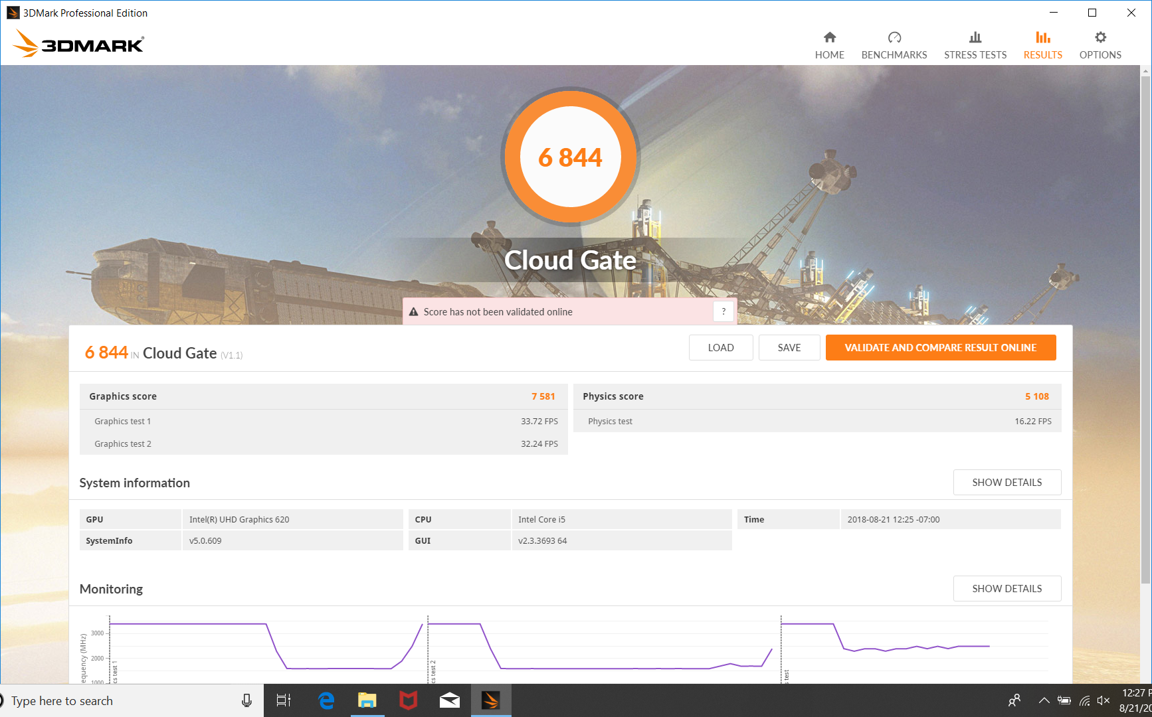Viewport: 1152px width, 717px height.
Task: Click the battery icon in tray
Action: tap(1064, 700)
